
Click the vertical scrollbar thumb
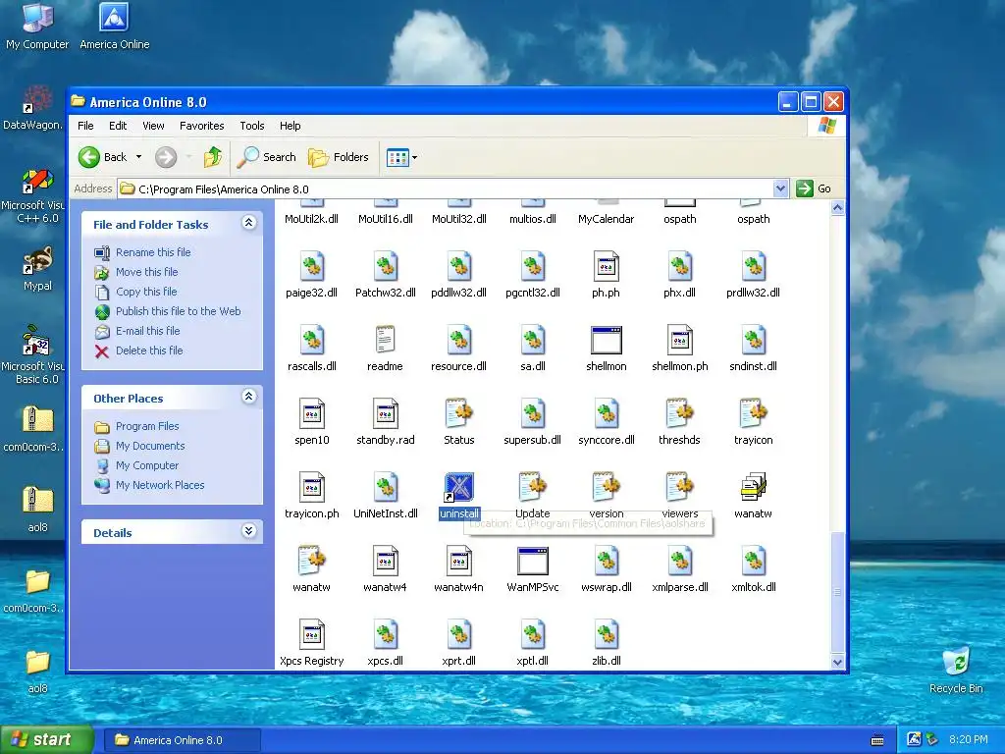[837, 592]
